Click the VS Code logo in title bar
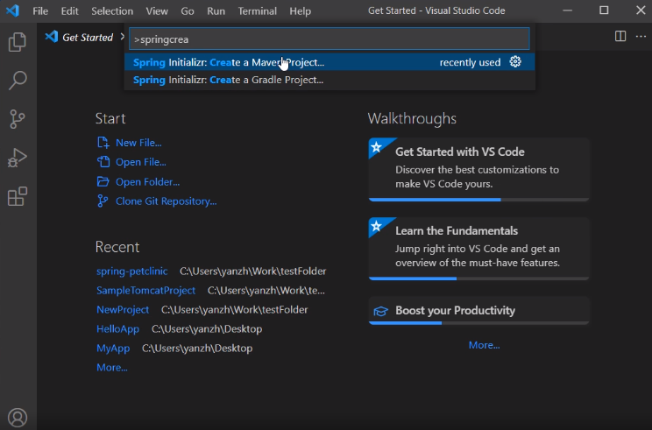The image size is (652, 430). 12,11
